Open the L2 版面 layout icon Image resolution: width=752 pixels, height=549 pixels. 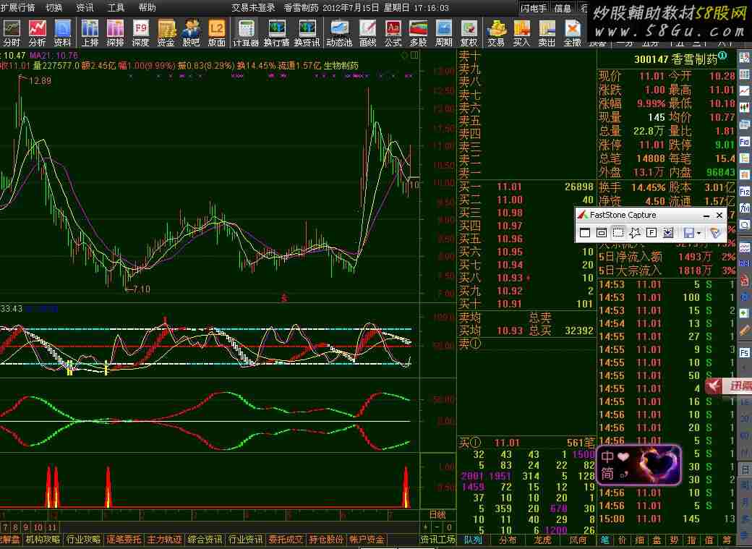(216, 32)
